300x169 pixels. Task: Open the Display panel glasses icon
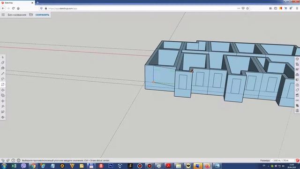click(297, 100)
